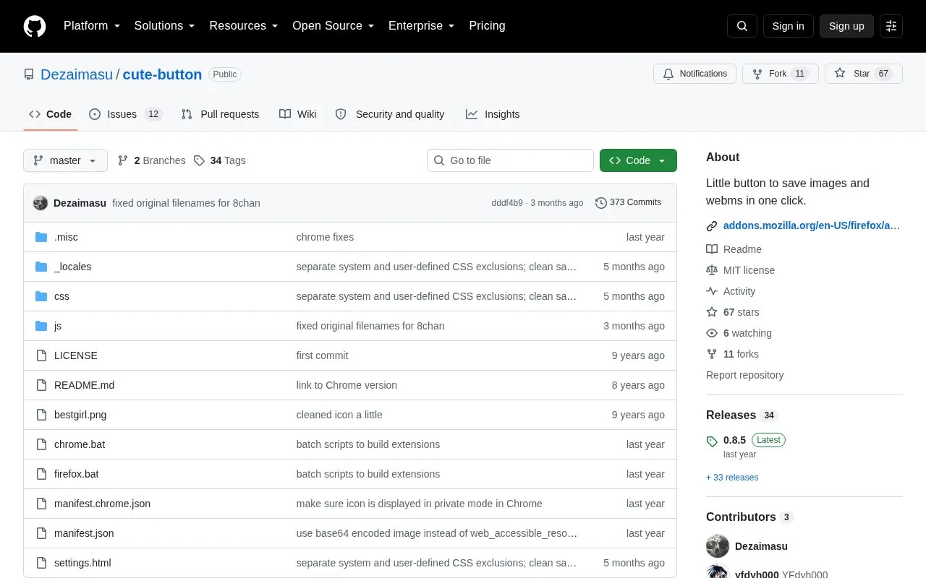Click the js folder icon
The height and width of the screenshot is (578, 926).
pos(41,326)
